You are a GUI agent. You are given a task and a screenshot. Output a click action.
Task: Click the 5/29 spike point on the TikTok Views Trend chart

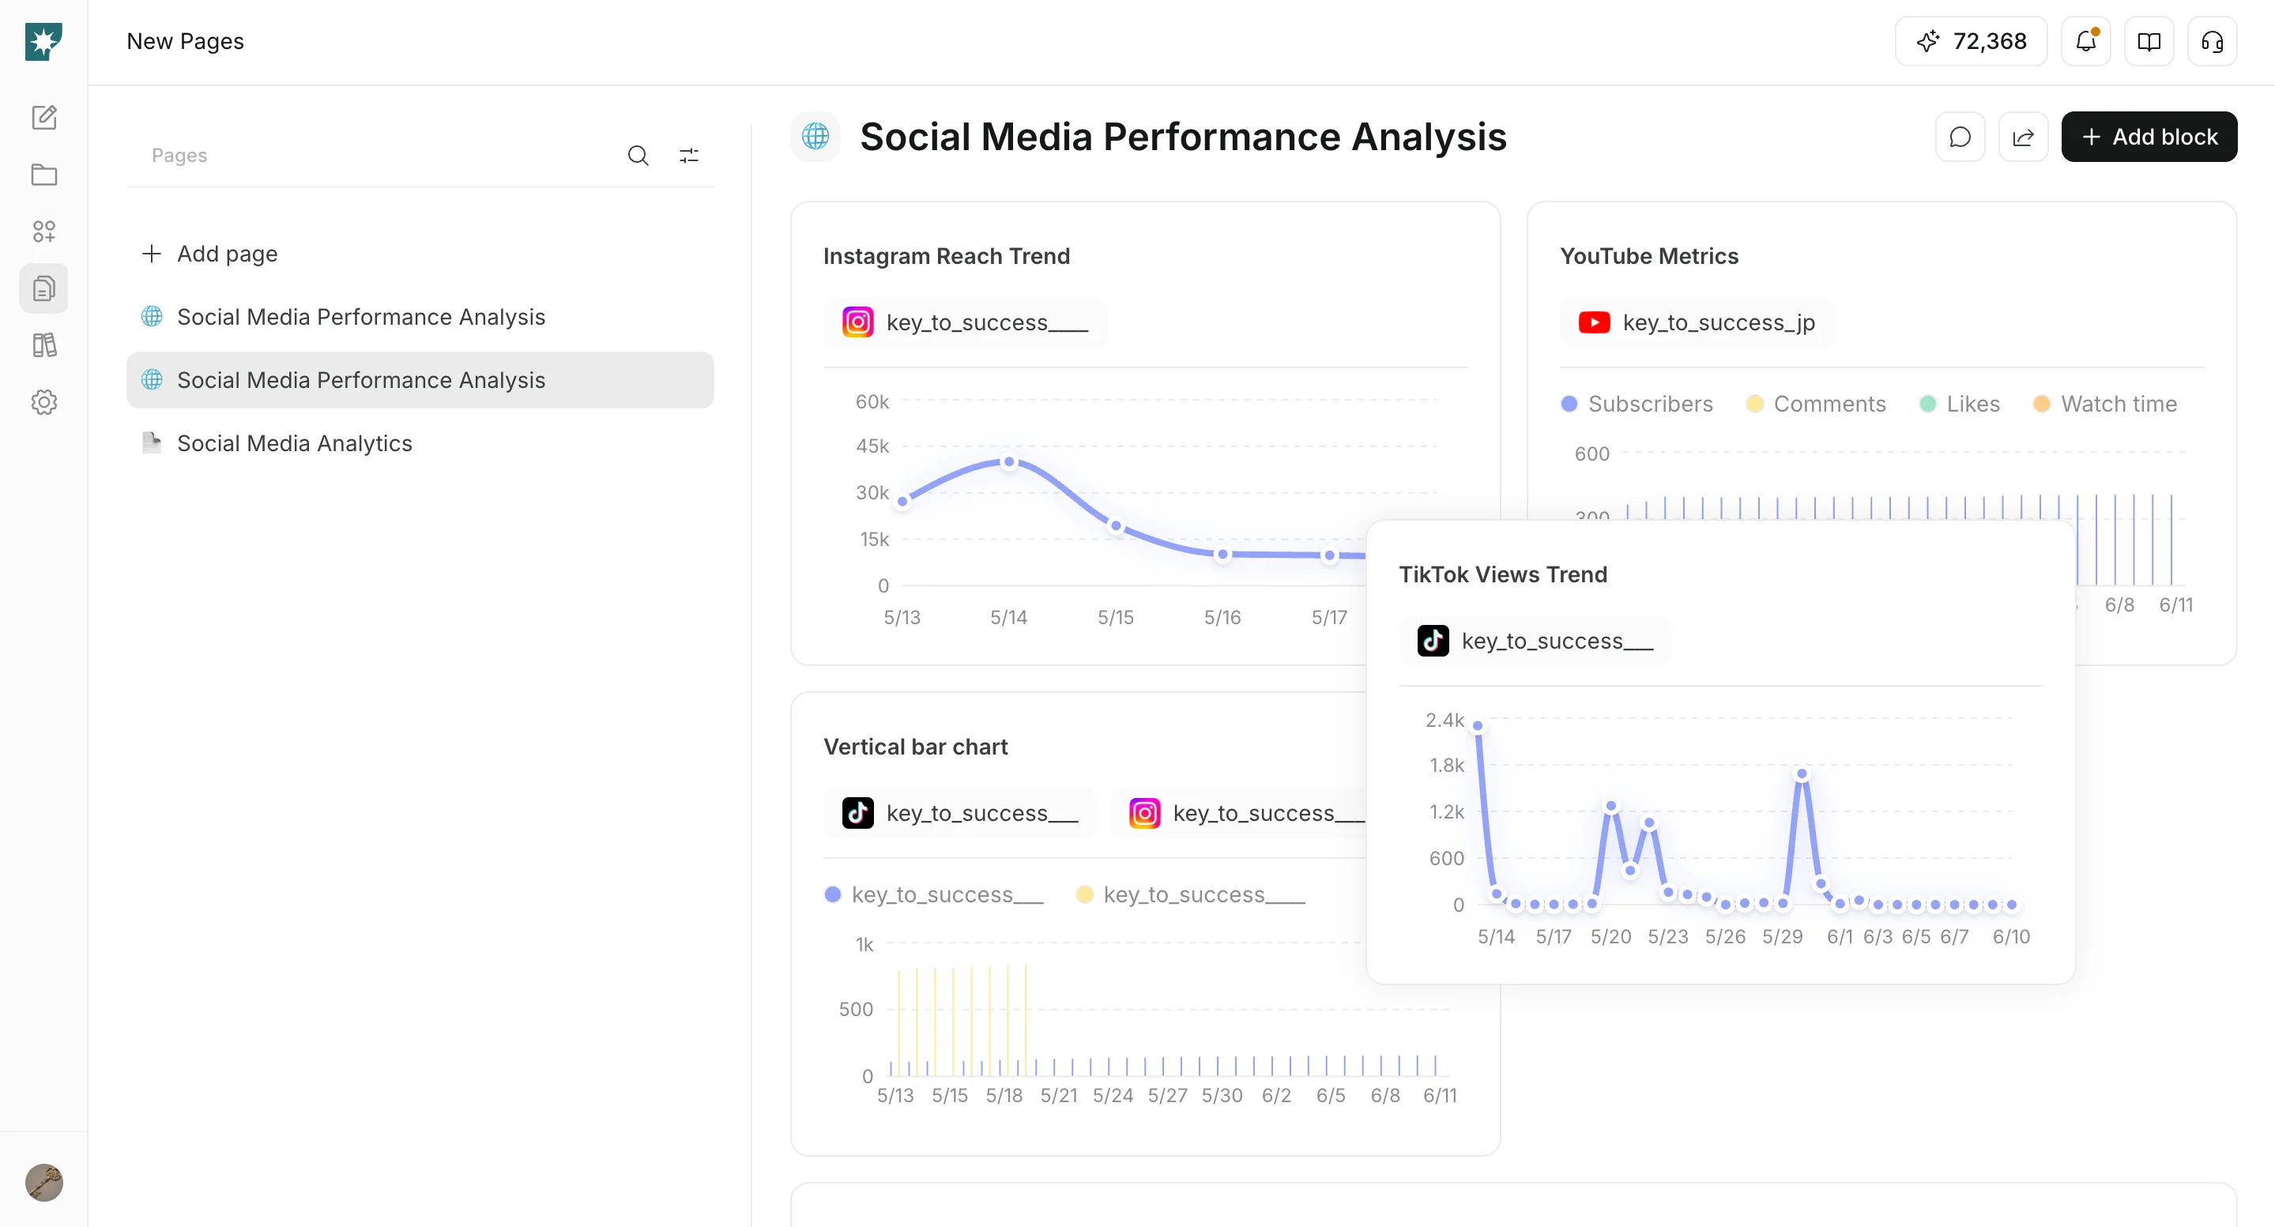(1802, 775)
